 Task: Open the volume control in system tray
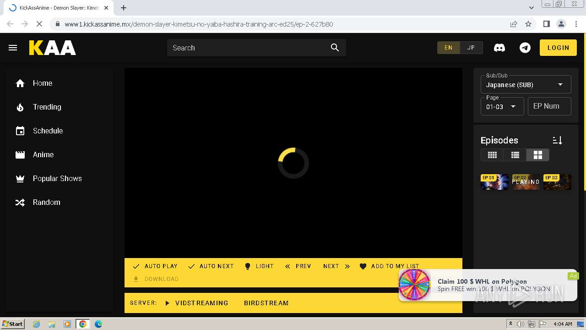click(x=521, y=324)
